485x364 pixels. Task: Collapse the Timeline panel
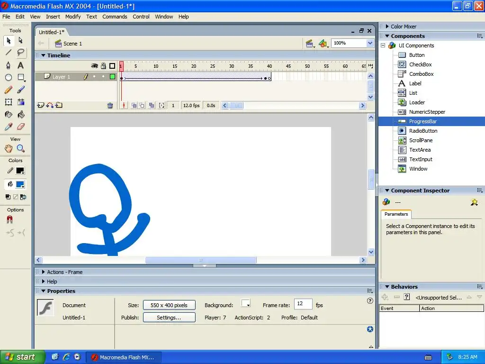click(x=43, y=55)
